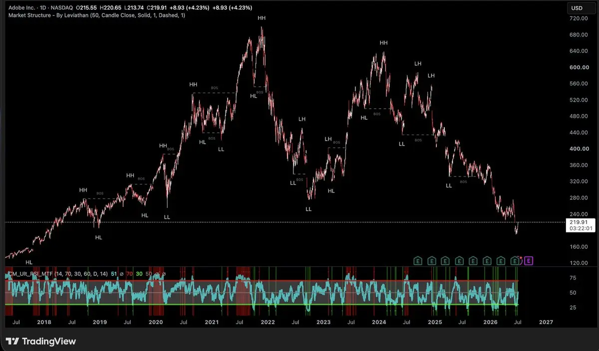Select the Market Structure By Leviathan indicator legend
This screenshot has width=599, height=351.
pyautogui.click(x=97, y=16)
